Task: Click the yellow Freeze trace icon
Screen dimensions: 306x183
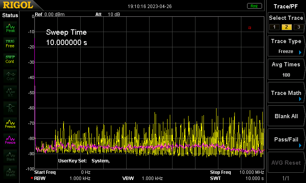Action: [x=10, y=124]
